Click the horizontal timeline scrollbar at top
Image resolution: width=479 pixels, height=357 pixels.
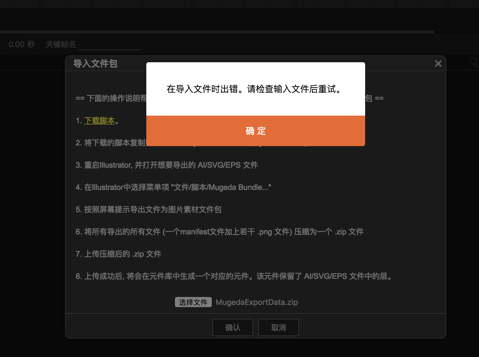click(x=217, y=32)
